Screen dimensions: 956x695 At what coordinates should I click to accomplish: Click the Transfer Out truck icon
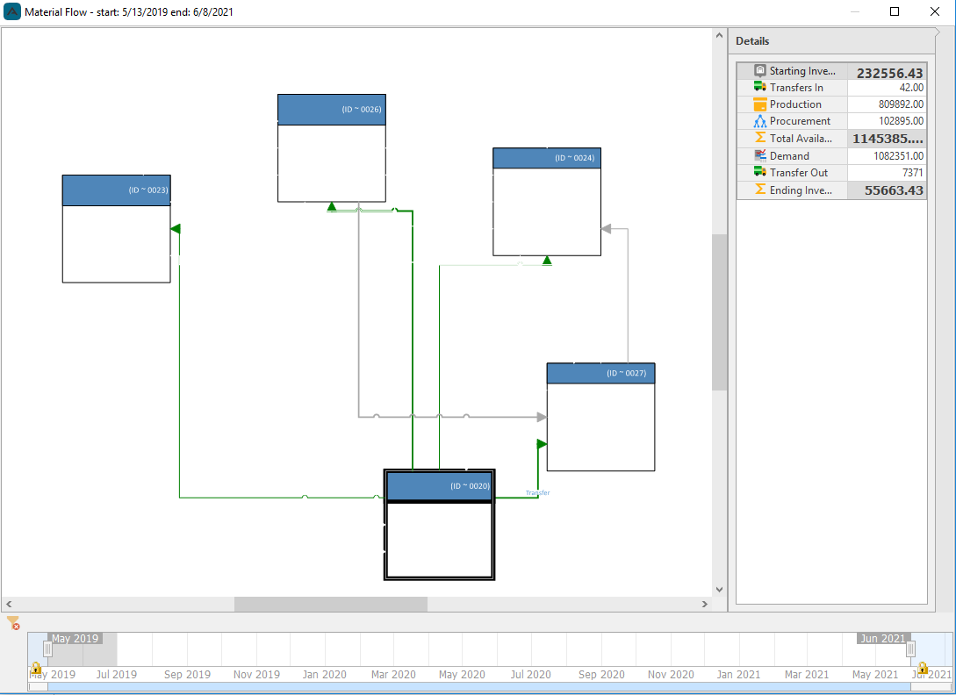[x=759, y=172]
